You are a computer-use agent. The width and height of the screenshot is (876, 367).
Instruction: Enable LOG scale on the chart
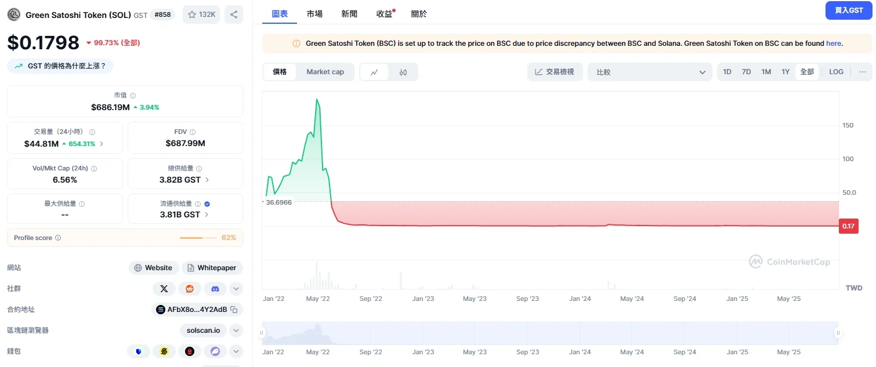(836, 71)
